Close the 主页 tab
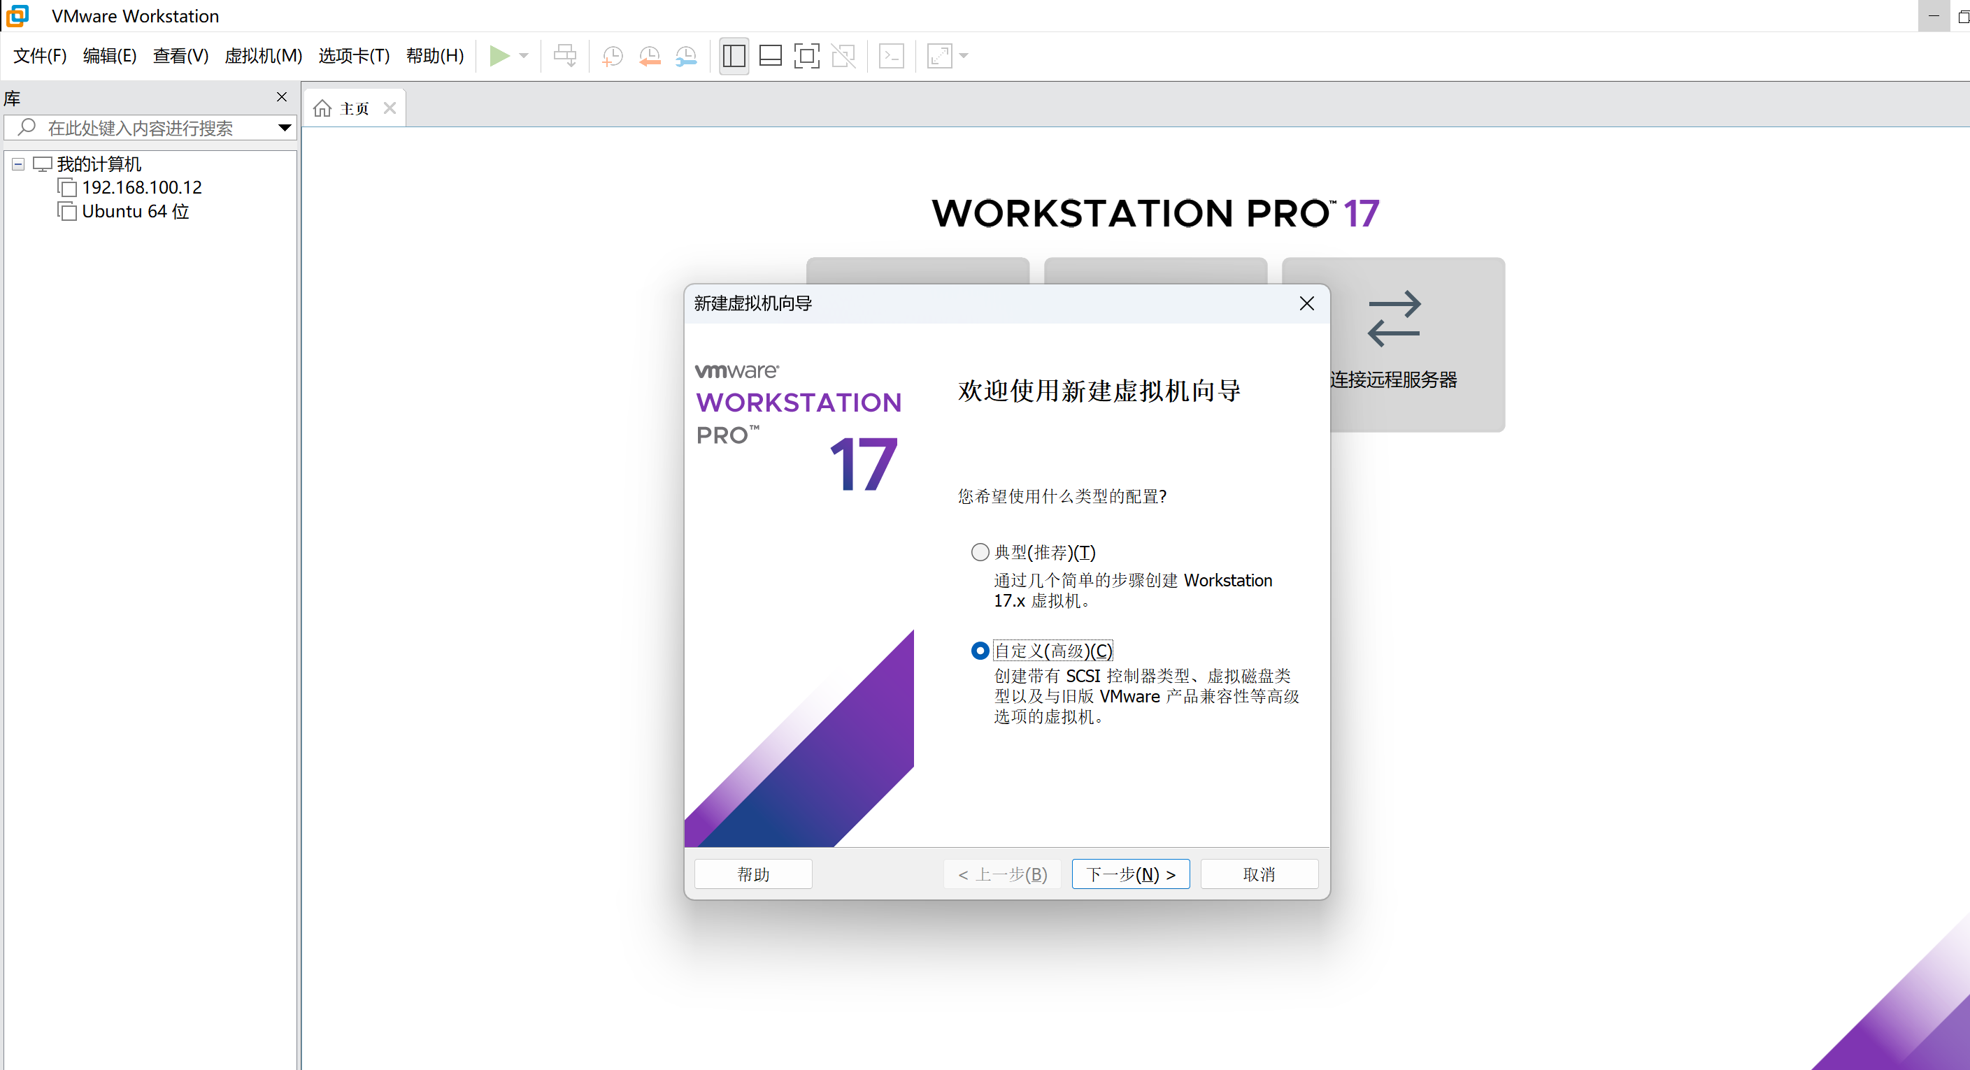The width and height of the screenshot is (1970, 1070). click(x=390, y=108)
